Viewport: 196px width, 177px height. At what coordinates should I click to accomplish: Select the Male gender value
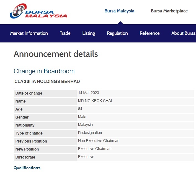82,117
